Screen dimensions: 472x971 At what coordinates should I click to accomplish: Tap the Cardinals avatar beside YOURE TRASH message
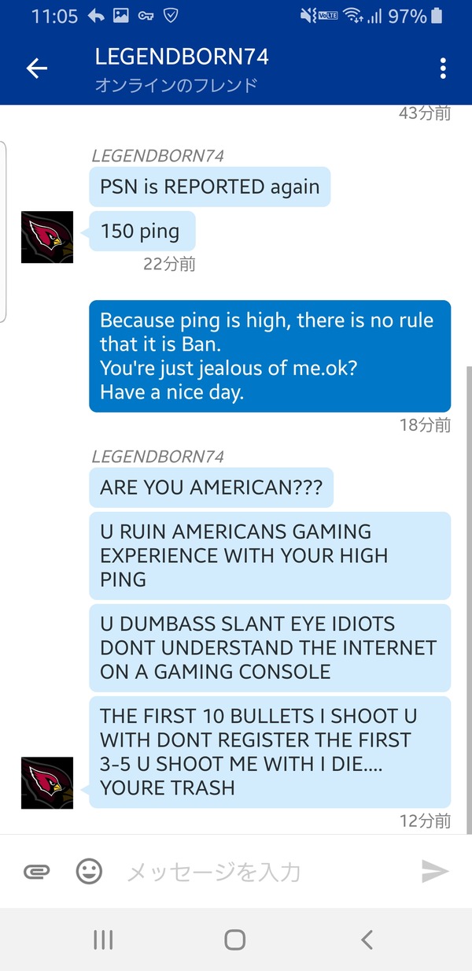click(x=47, y=783)
